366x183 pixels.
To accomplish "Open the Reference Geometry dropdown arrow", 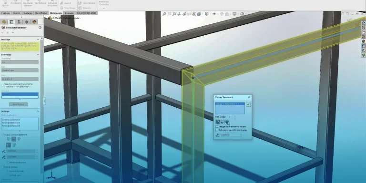I will click(104, 8).
